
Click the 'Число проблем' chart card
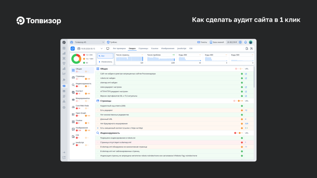click(161, 59)
